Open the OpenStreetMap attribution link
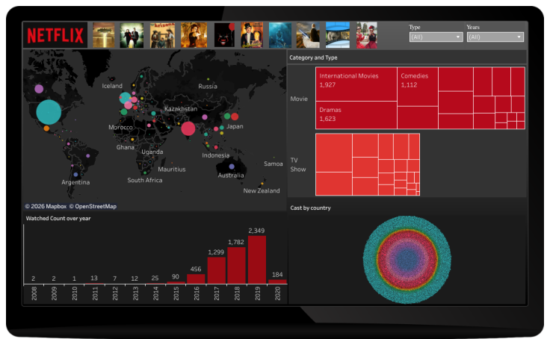The height and width of the screenshot is (339, 550). [93, 207]
